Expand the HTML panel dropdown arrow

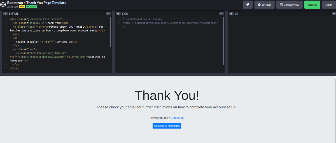click(x=108, y=14)
